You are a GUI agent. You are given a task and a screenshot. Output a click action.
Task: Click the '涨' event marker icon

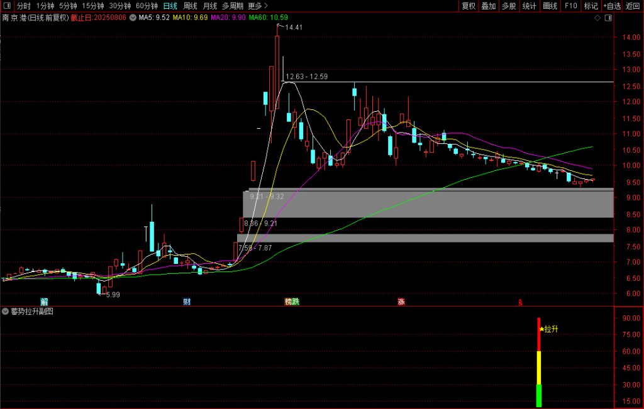401,302
